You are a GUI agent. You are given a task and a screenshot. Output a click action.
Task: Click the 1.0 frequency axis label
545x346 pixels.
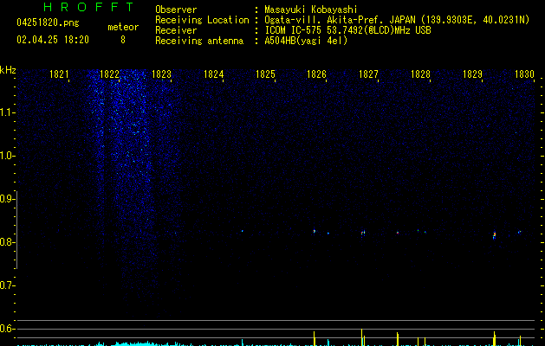point(7,156)
